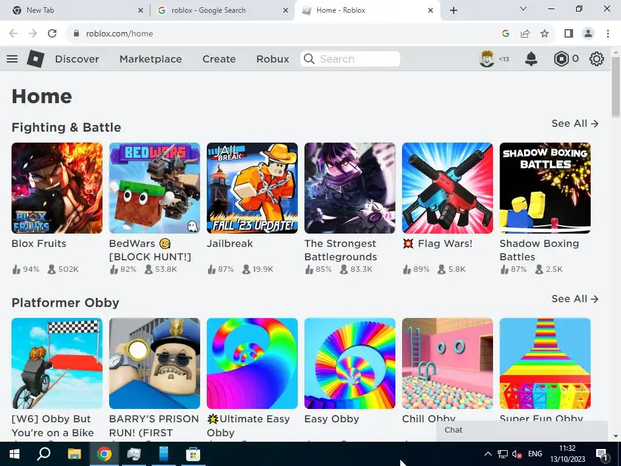Open the Marketplace page
Image resolution: width=621 pixels, height=466 pixels.
(x=150, y=59)
